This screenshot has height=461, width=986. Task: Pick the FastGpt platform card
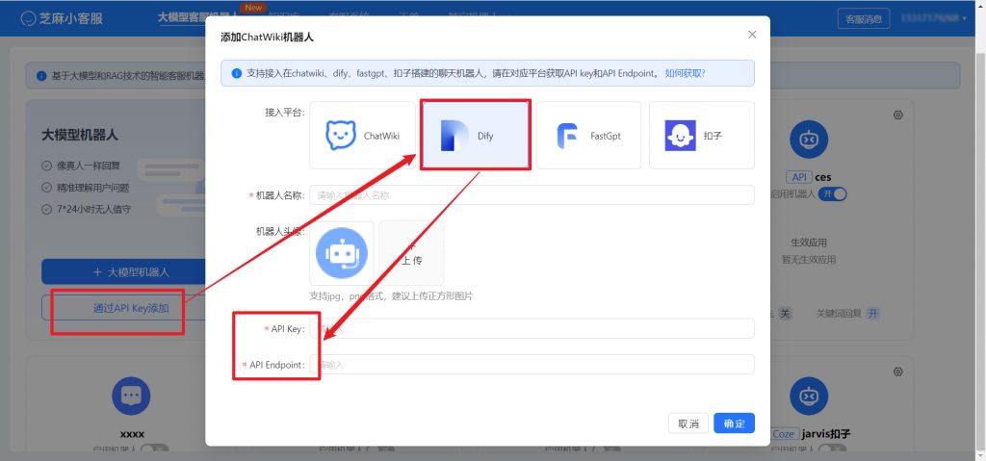[588, 136]
